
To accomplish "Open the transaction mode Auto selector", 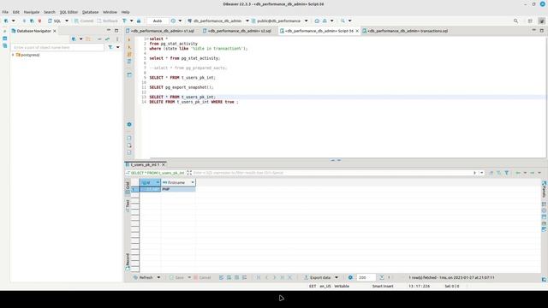I will coord(158,21).
